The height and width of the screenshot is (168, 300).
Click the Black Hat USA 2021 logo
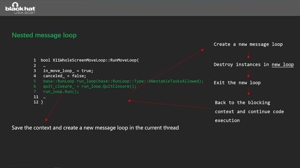pyautogui.click(x=20, y=8)
